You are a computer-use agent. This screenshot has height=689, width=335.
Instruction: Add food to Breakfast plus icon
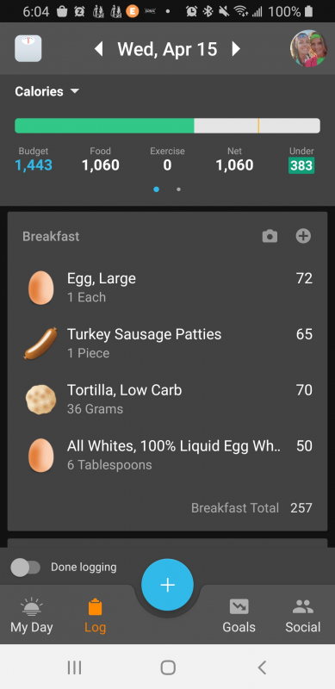303,236
